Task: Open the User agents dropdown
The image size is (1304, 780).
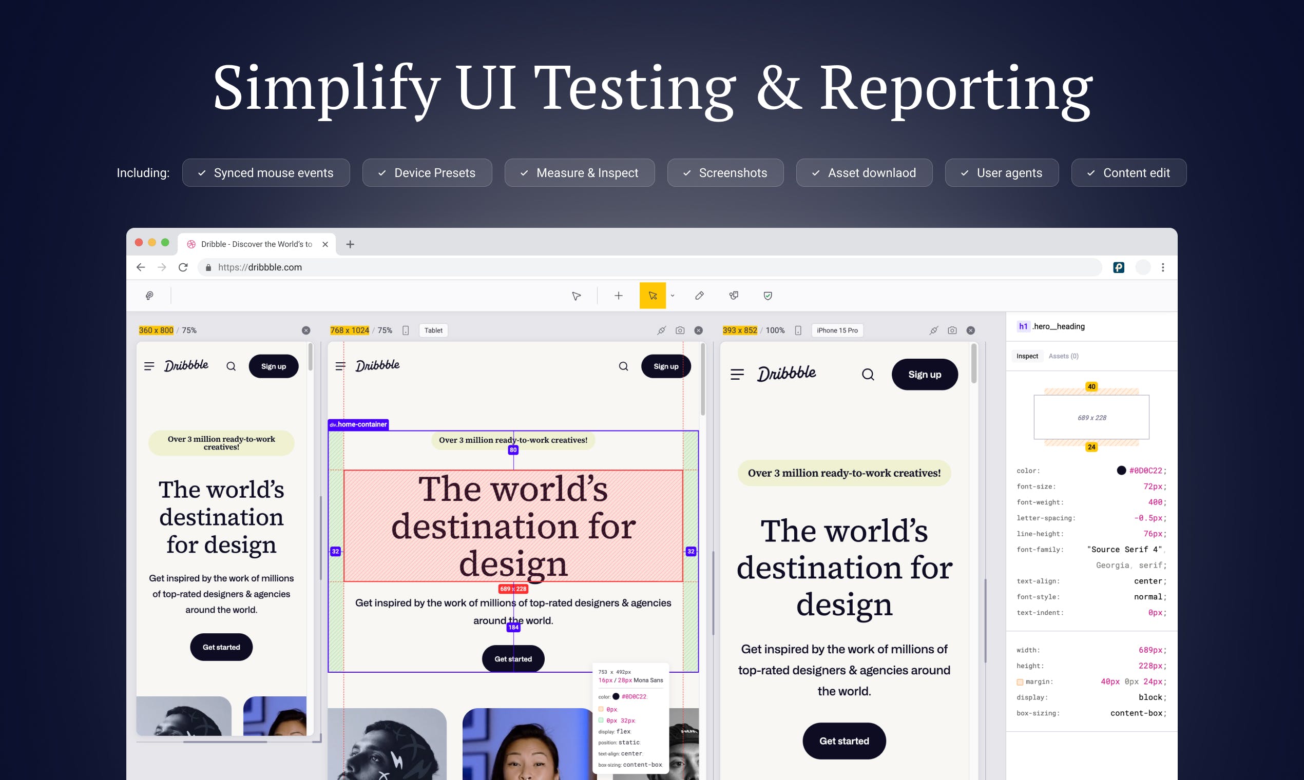Action: (1002, 173)
